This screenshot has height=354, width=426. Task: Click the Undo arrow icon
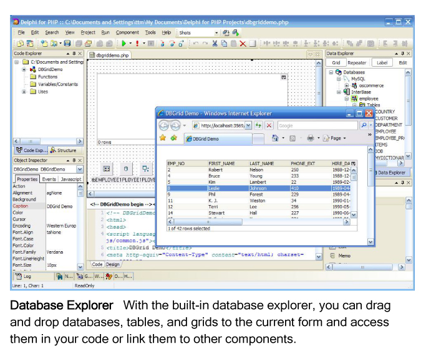(196, 44)
